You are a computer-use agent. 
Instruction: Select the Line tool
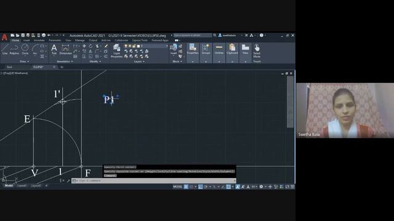[x=5, y=49]
